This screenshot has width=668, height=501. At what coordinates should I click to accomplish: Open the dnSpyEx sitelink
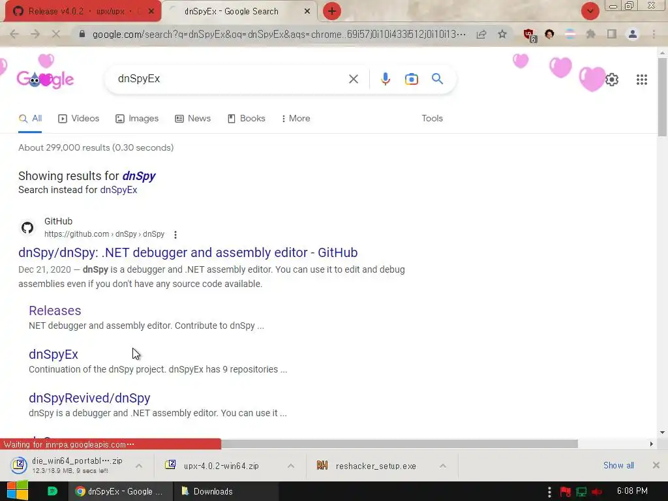click(x=53, y=354)
